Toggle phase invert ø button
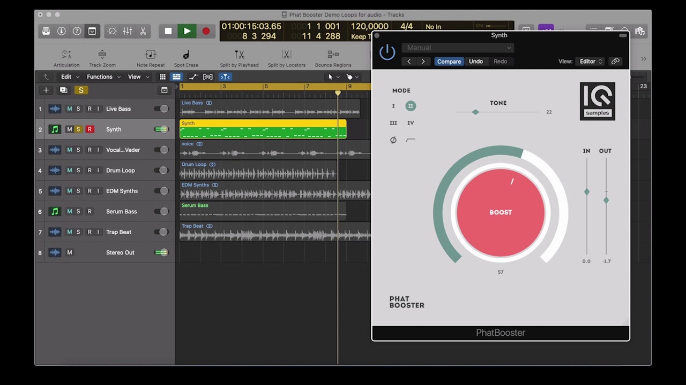 393,140
